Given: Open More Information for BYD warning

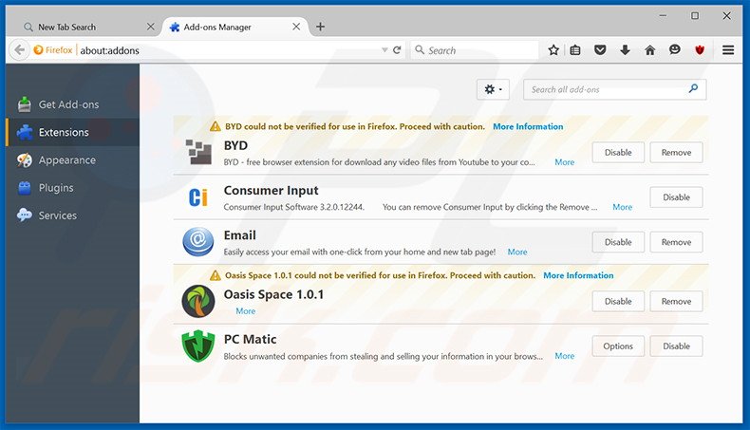Looking at the screenshot, I should tap(528, 126).
